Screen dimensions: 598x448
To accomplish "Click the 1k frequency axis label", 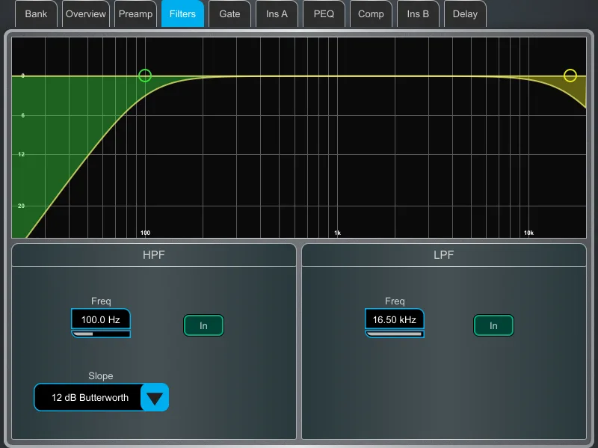I will [338, 233].
